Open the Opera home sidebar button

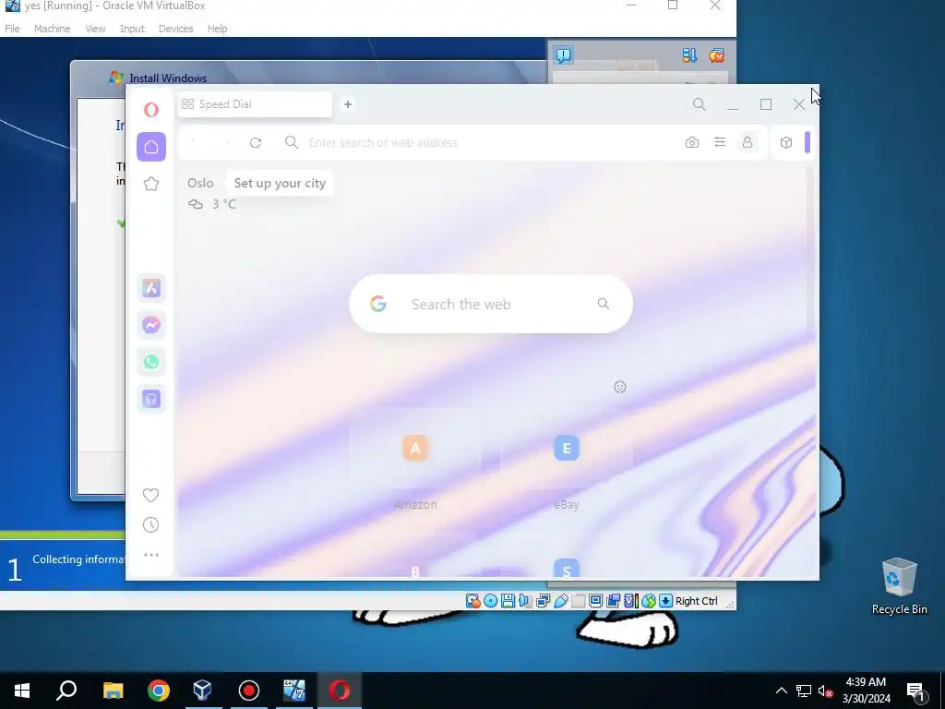click(151, 147)
